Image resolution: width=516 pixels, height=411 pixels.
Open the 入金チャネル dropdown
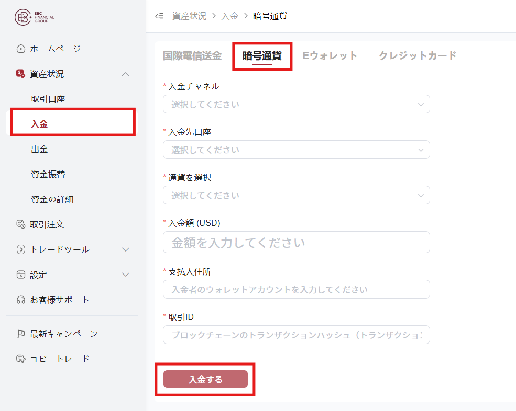pyautogui.click(x=296, y=104)
